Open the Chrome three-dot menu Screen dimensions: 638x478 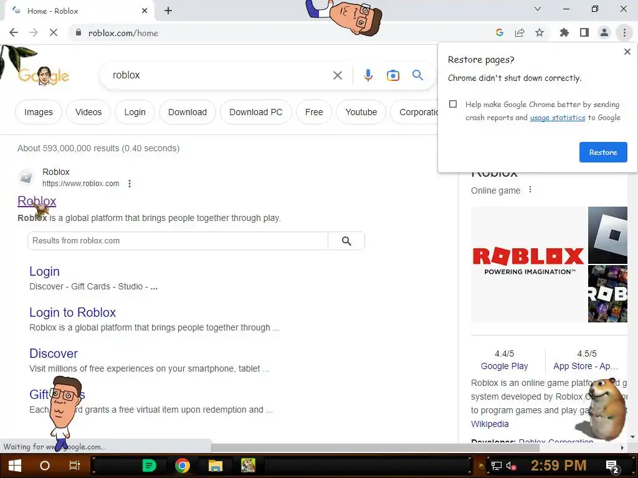[x=624, y=32]
